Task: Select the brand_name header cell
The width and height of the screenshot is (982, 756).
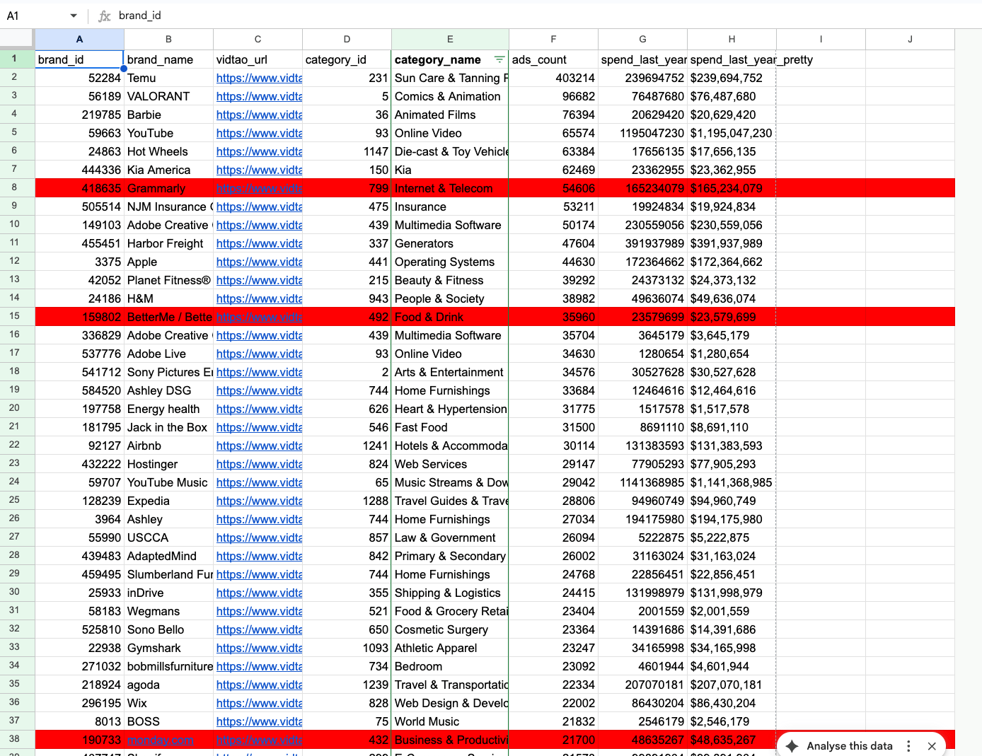Action: tap(168, 59)
